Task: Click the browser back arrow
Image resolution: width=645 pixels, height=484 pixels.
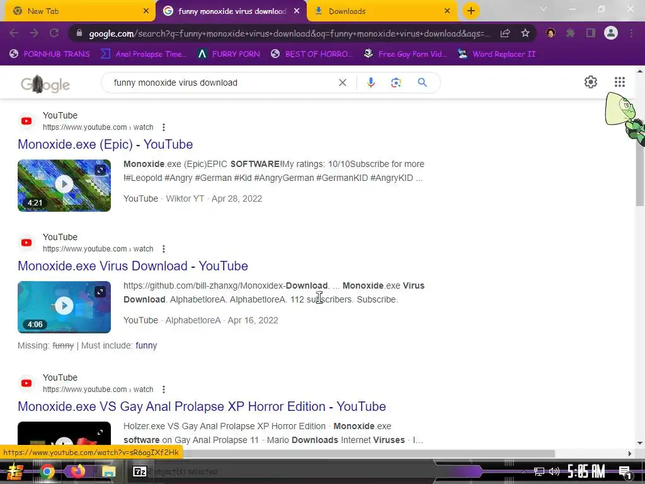Action: (x=14, y=33)
